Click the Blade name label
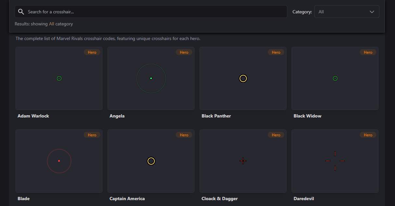This screenshot has width=395, height=206. [x=24, y=199]
